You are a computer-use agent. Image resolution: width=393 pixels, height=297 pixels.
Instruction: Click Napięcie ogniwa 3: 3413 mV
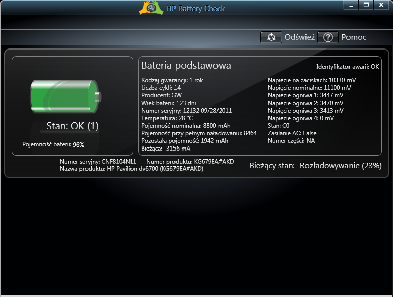(x=305, y=111)
